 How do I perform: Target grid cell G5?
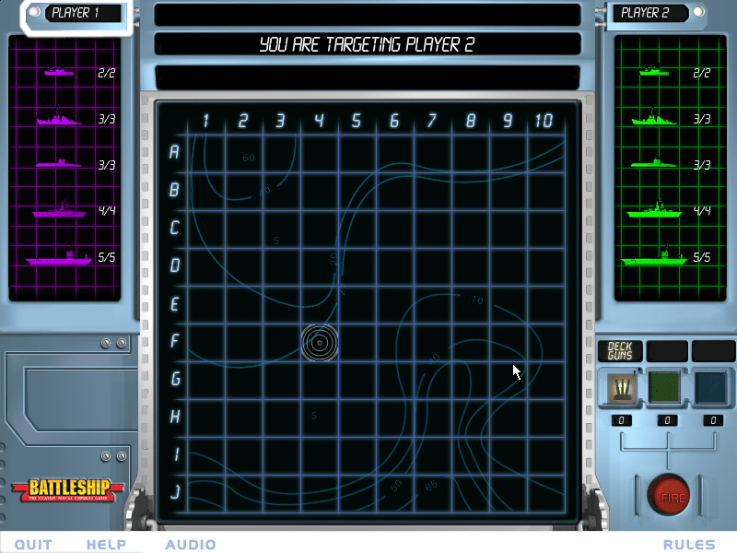coord(357,381)
